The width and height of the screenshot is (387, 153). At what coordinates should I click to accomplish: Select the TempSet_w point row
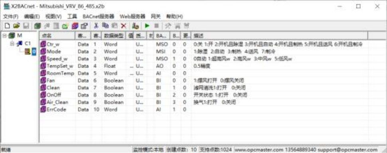pos(204,66)
